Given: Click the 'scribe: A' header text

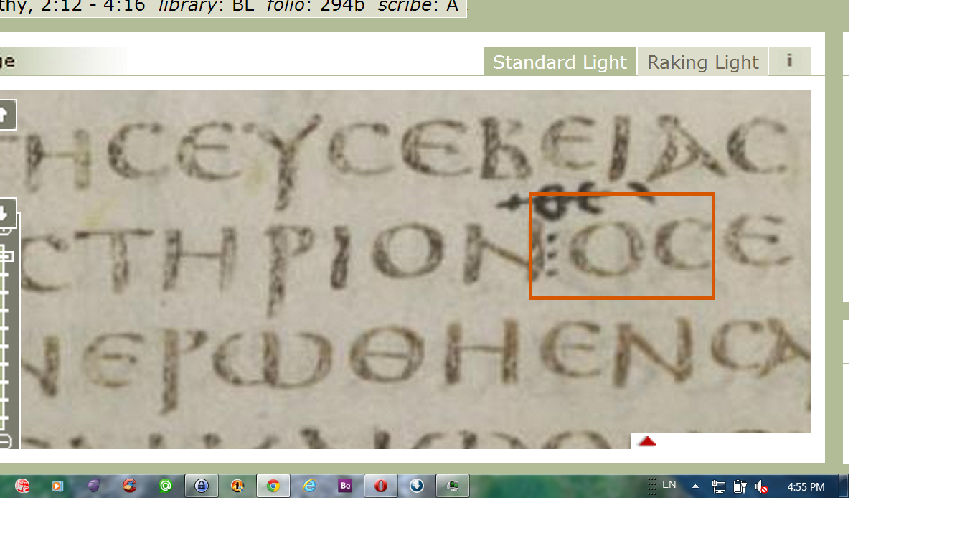Looking at the screenshot, I should point(418,6).
